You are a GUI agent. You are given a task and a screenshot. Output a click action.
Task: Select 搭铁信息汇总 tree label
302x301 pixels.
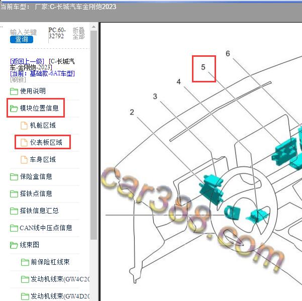click(39, 211)
